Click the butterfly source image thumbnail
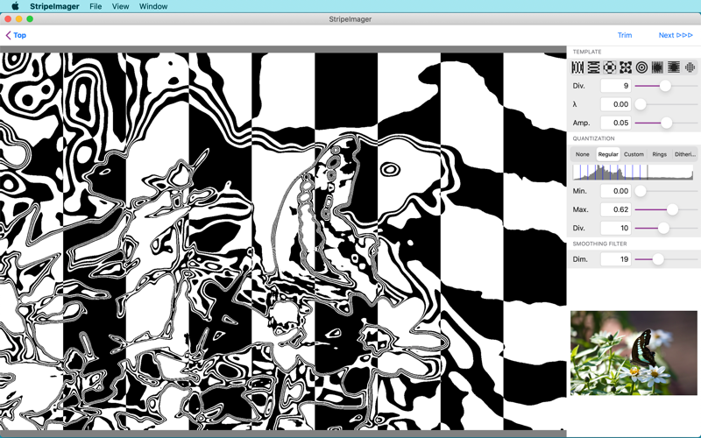This screenshot has width=701, height=438. 634,353
